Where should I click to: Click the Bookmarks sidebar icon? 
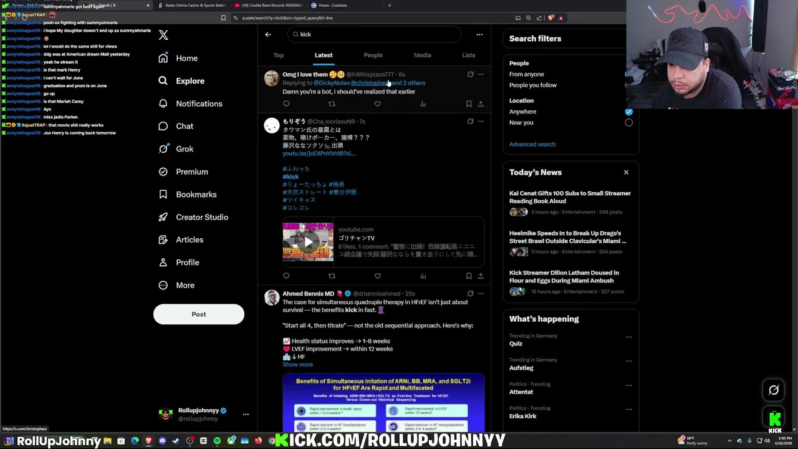[163, 195]
